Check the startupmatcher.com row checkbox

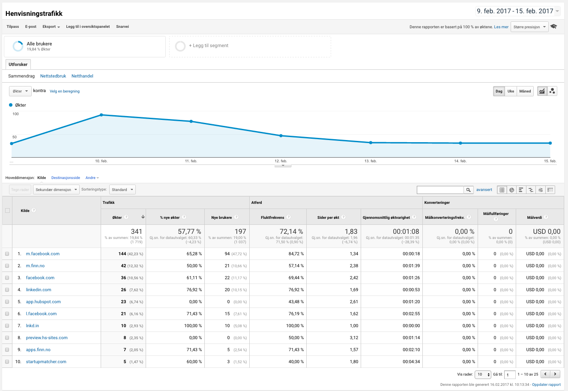pyautogui.click(x=7, y=361)
